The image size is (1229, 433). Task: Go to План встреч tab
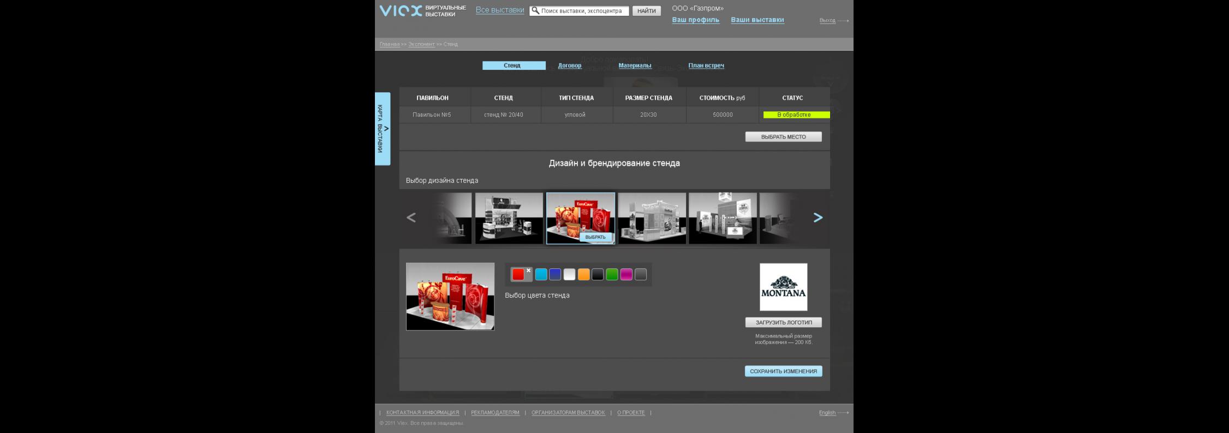click(x=706, y=65)
